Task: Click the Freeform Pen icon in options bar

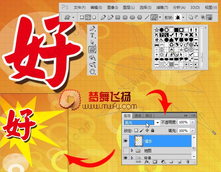Action: point(110,17)
